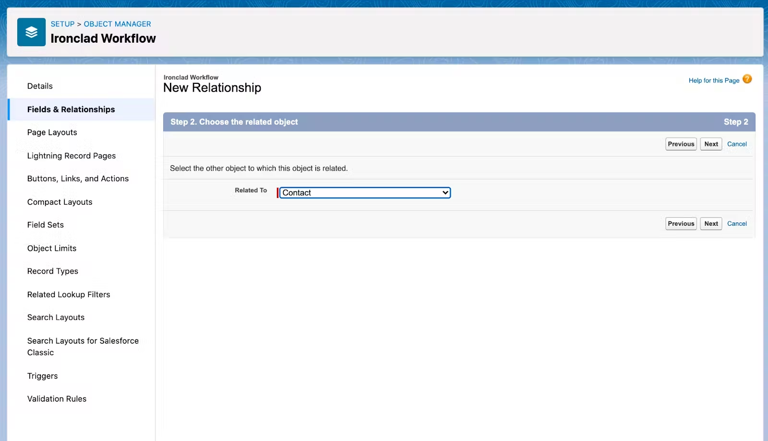
Task: Open Page Layouts sidebar item
Action: [x=52, y=132]
